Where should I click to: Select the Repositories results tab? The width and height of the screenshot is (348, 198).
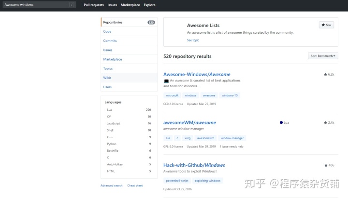(x=129, y=22)
